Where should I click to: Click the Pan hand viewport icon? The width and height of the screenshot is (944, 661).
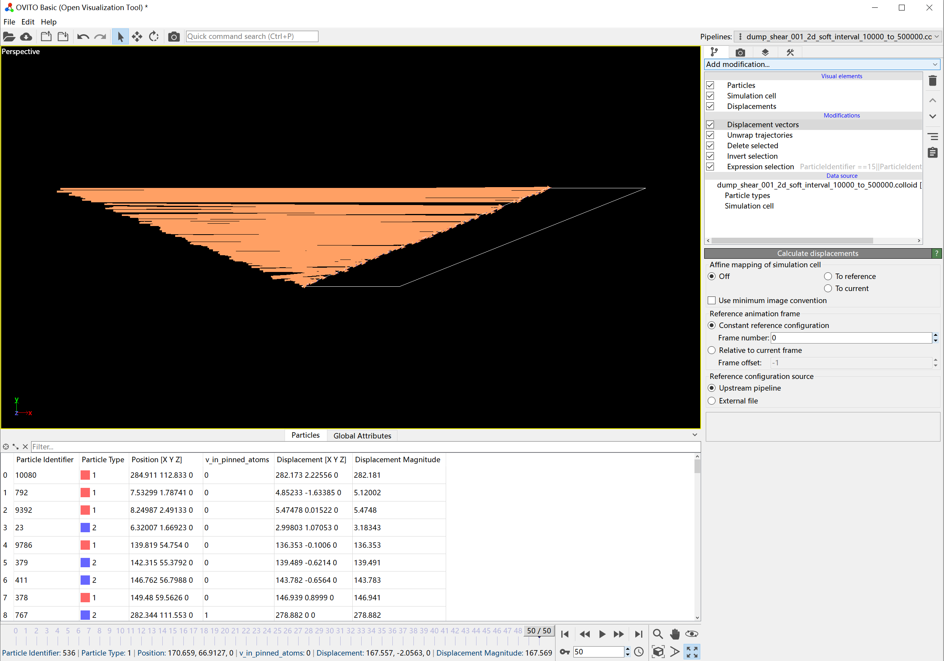(x=675, y=634)
